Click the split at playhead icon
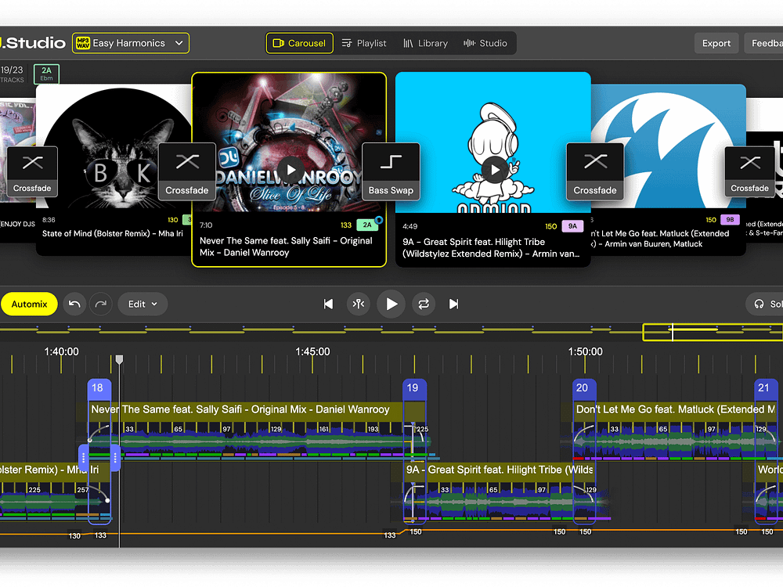Viewport: 783px width, 587px height. coord(359,304)
